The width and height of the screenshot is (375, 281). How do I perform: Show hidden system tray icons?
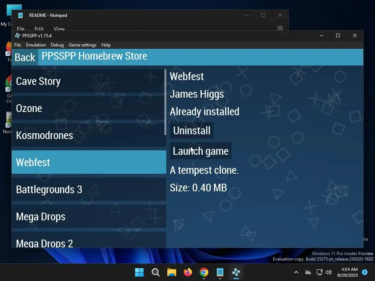pos(296,272)
